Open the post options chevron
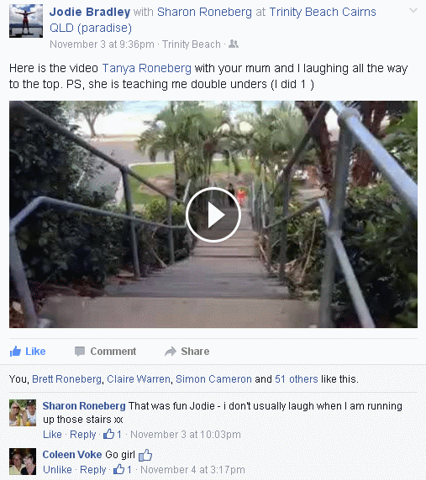Screen dimensions: 426x480 coord(413,10)
